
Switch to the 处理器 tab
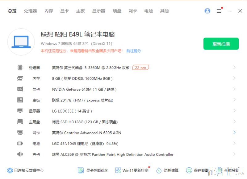coord(30,11)
